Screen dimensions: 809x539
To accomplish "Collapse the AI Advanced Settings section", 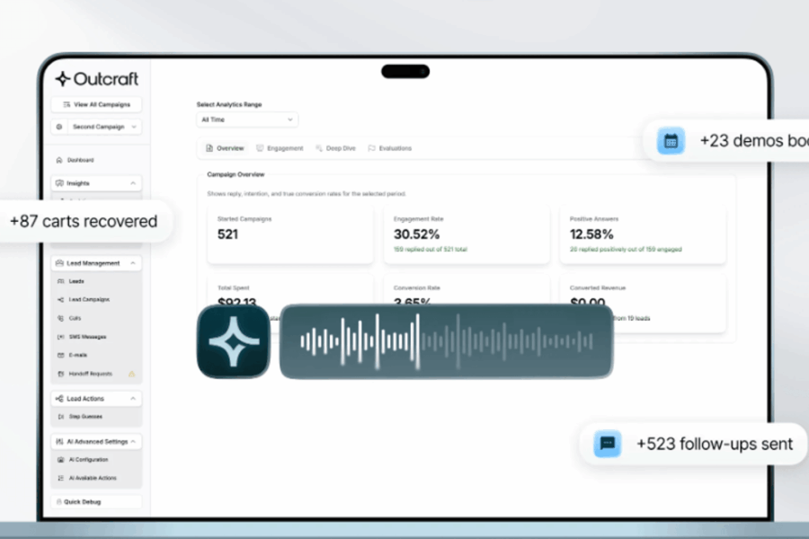I will point(133,442).
